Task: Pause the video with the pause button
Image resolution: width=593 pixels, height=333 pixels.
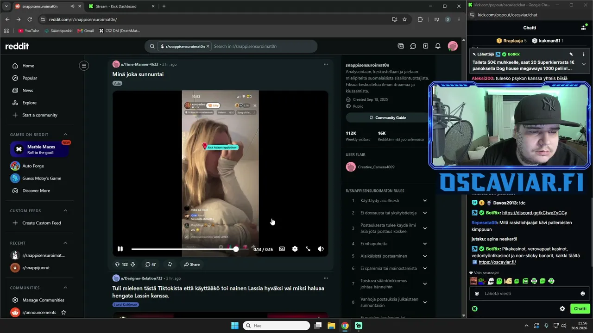Action: pyautogui.click(x=120, y=249)
